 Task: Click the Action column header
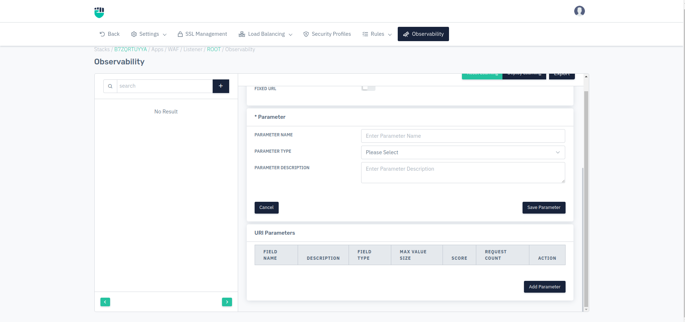click(547, 255)
